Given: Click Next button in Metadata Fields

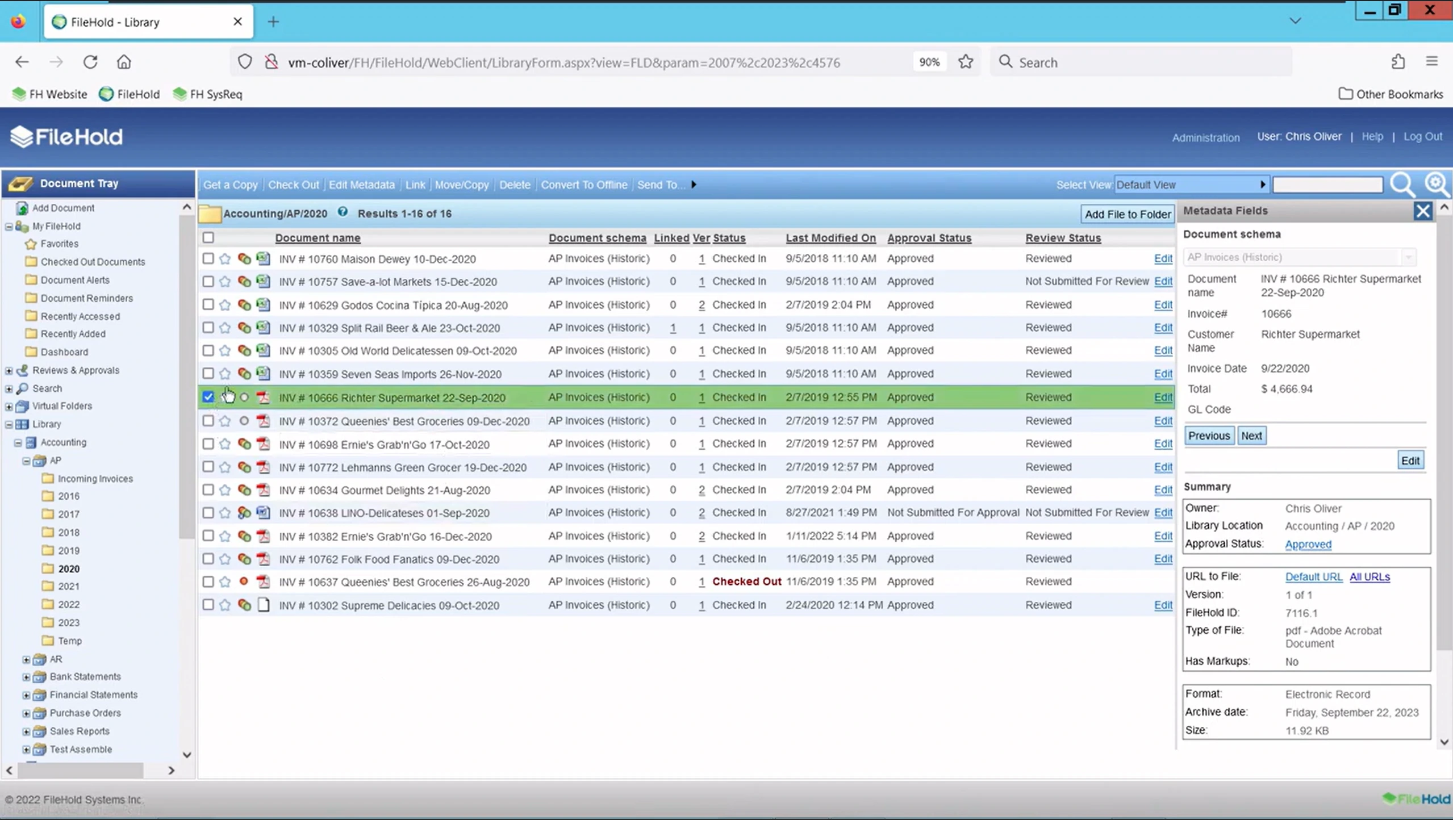Looking at the screenshot, I should click(1251, 436).
